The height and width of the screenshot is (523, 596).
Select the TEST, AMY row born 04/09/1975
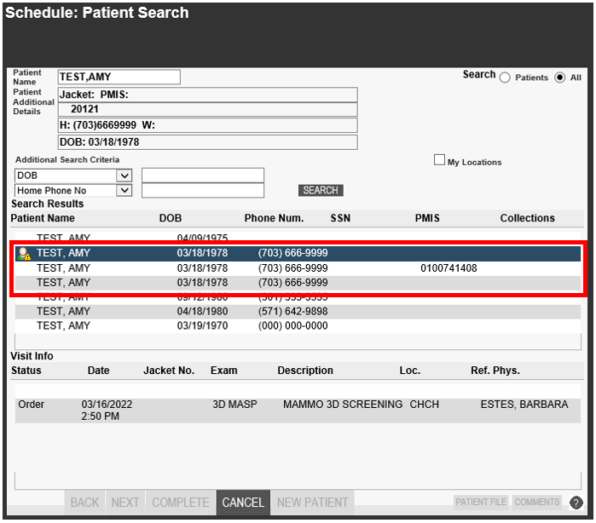[x=298, y=237]
